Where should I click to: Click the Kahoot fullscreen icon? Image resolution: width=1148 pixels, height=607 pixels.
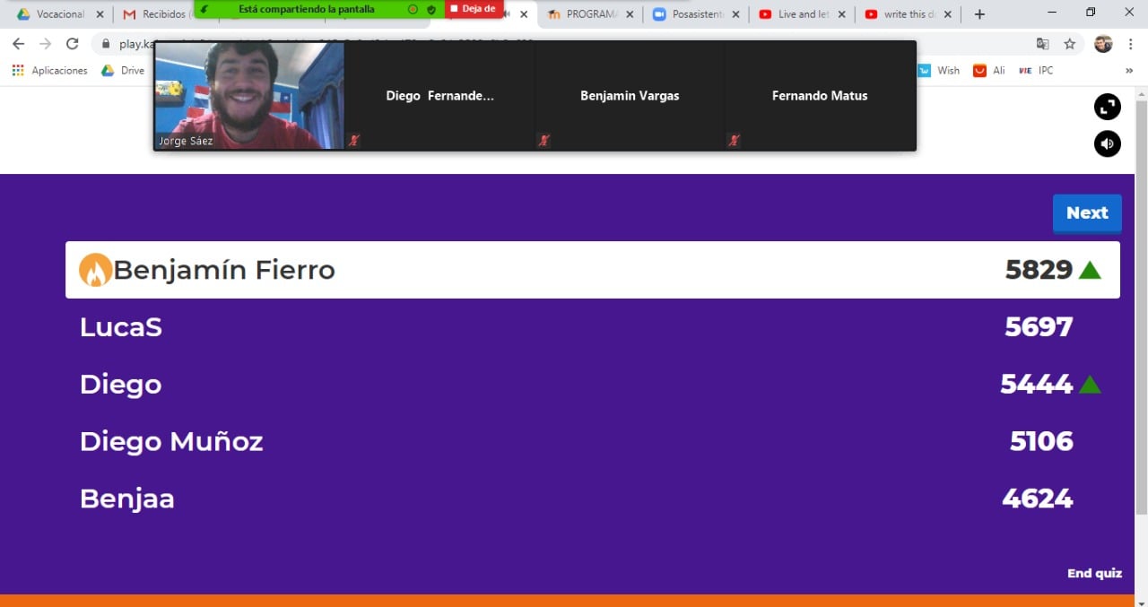(1107, 107)
